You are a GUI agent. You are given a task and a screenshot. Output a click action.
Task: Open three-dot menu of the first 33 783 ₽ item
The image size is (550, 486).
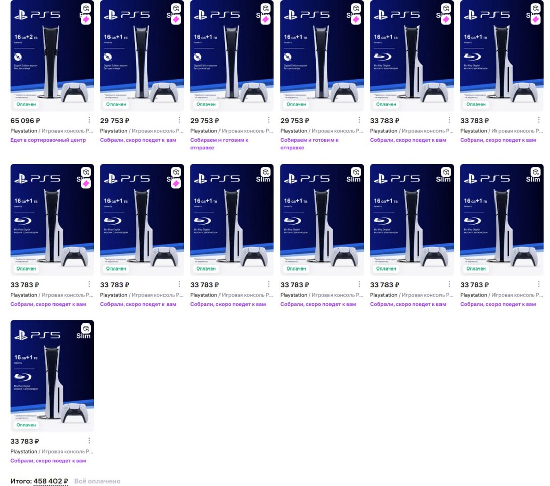pos(449,120)
